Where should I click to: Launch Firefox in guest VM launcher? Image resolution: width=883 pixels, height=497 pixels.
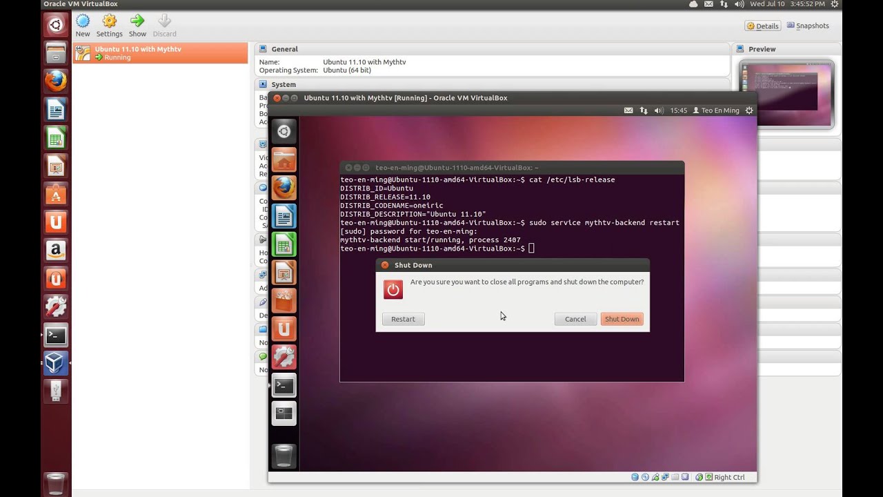click(284, 188)
